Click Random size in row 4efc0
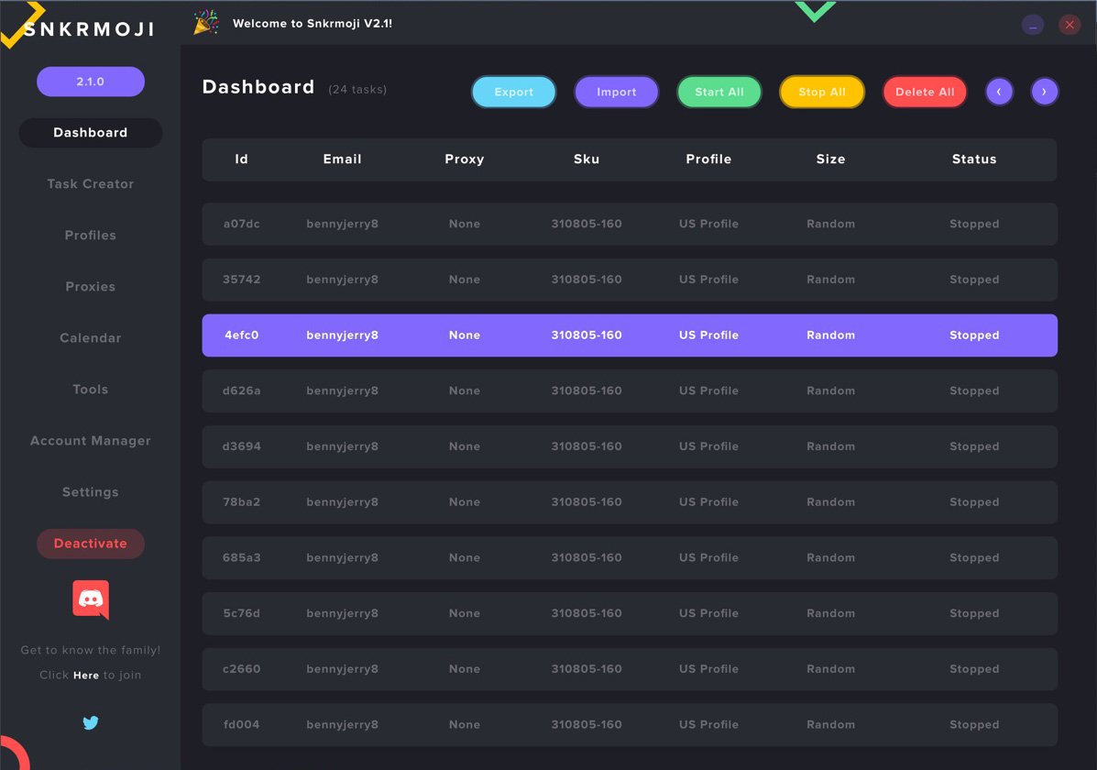This screenshot has width=1097, height=770. point(830,335)
